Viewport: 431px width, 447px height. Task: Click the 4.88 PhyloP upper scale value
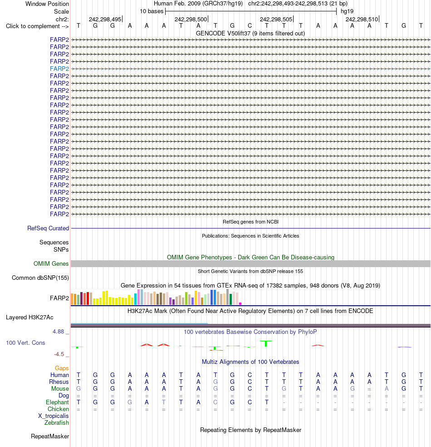point(59,332)
